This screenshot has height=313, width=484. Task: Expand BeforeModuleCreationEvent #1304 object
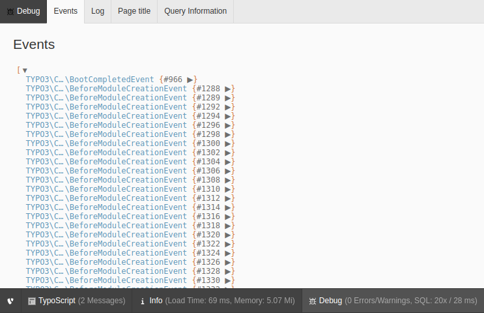[x=228, y=162]
